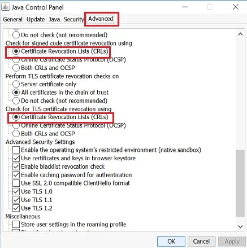Toggle Enable caching password for authentication
The width and height of the screenshot is (247, 250).
tap(16, 175)
